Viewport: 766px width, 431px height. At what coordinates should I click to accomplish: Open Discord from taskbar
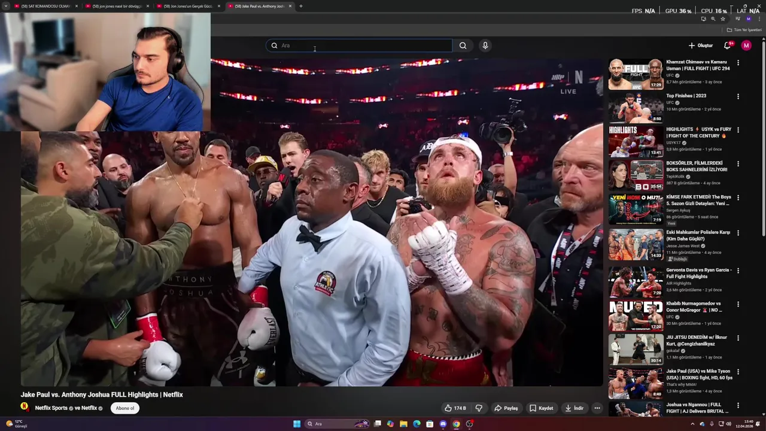(443, 424)
